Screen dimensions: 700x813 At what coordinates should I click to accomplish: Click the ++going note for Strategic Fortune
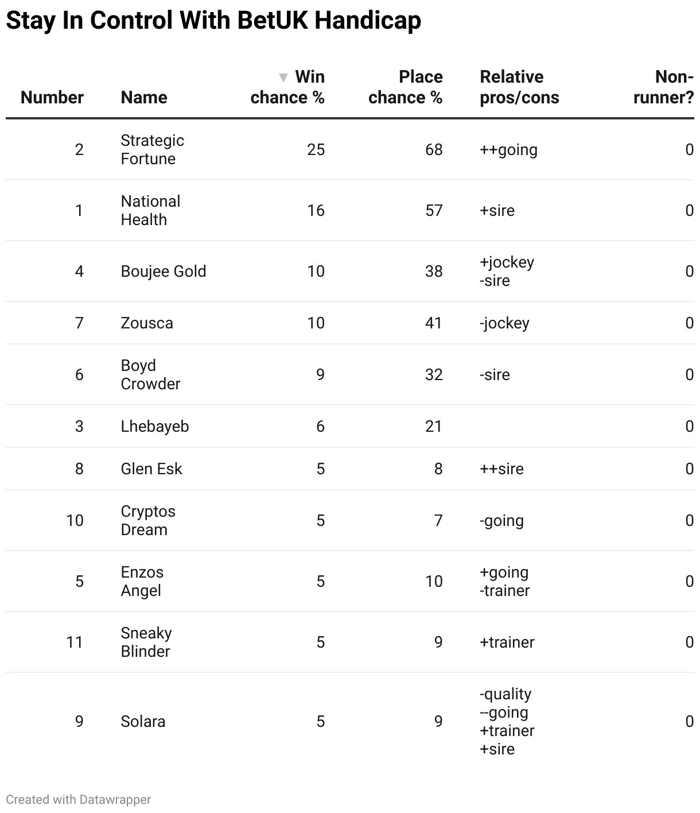[508, 150]
